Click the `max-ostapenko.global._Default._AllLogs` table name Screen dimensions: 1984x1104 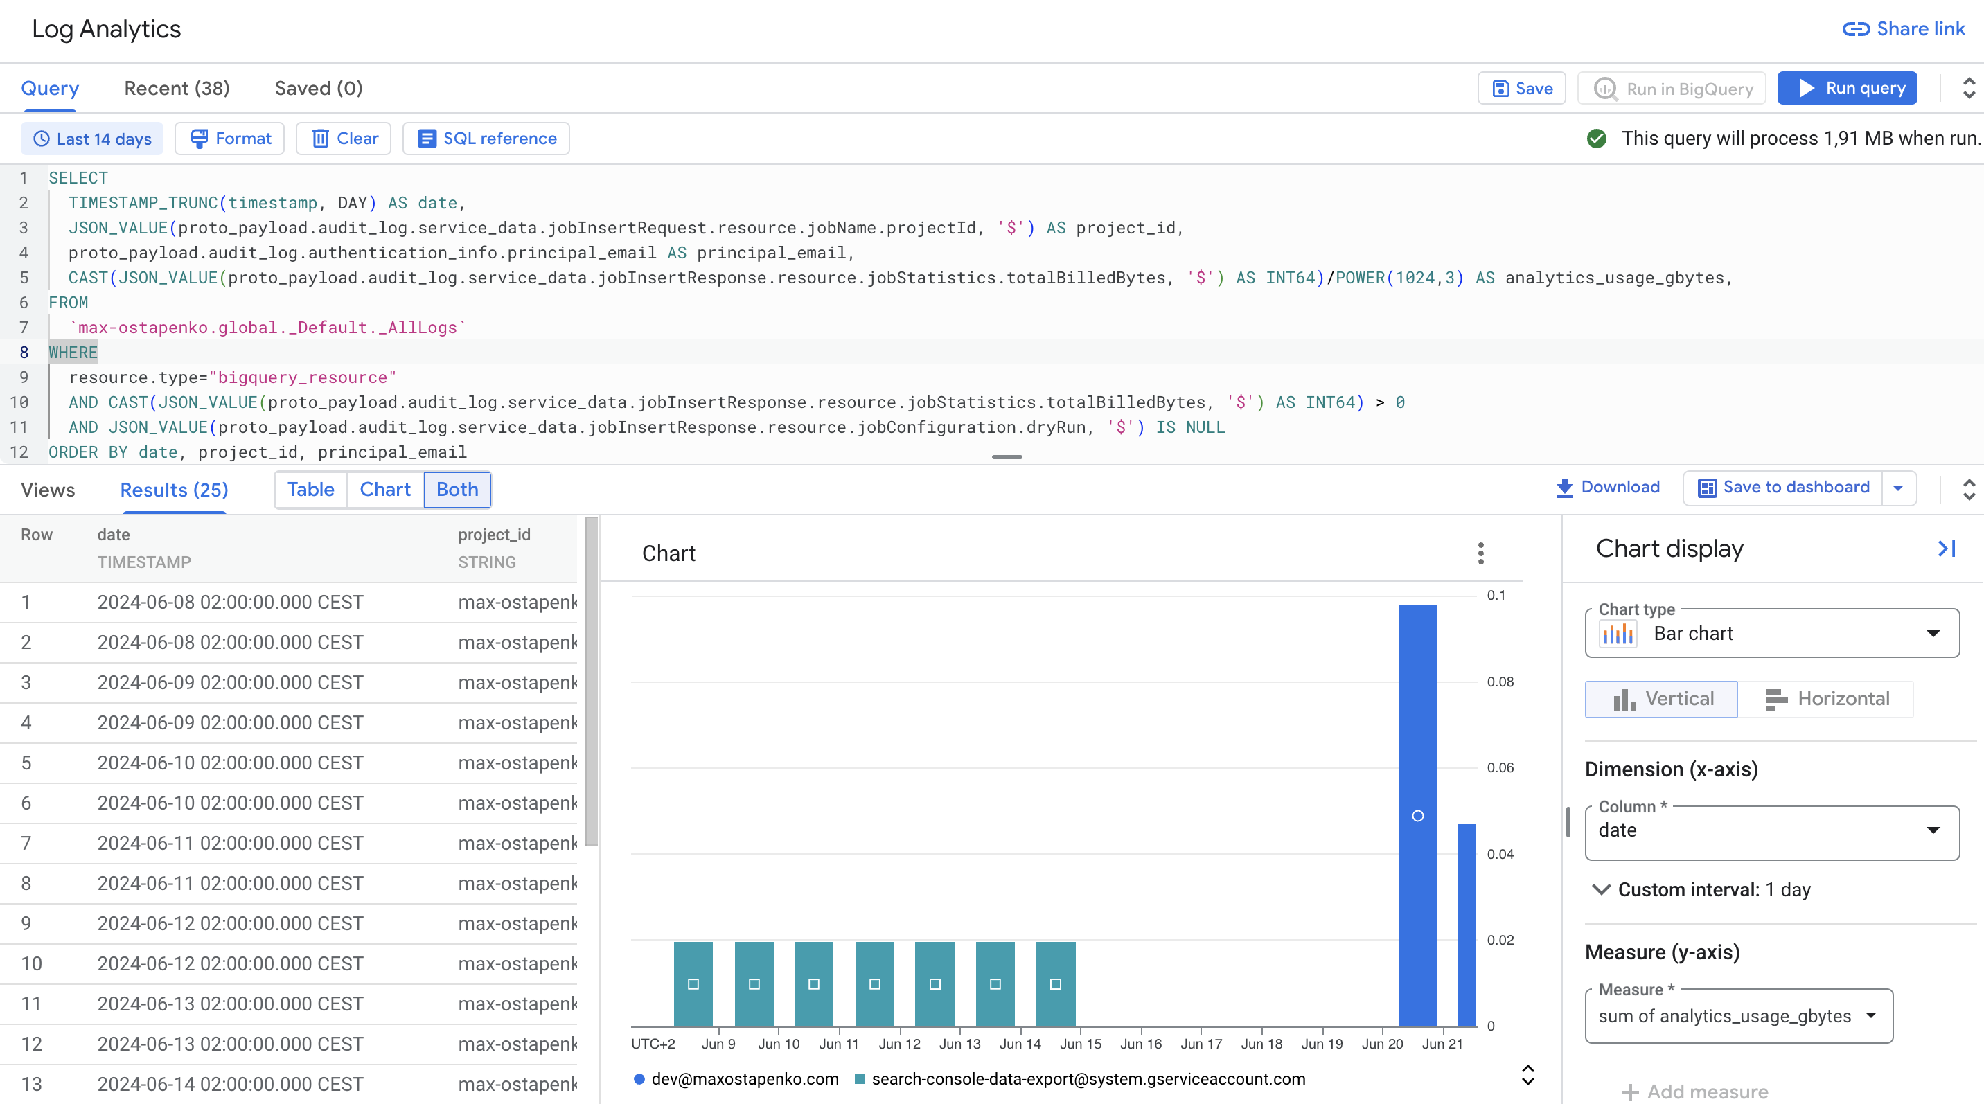(267, 328)
